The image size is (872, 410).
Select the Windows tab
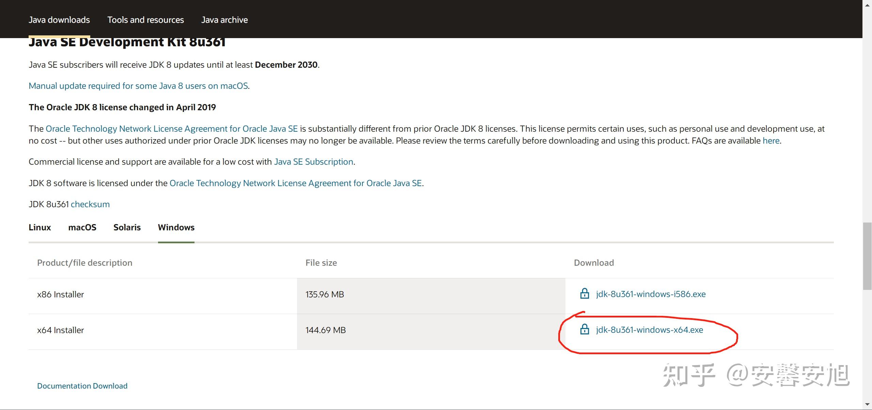pos(176,227)
